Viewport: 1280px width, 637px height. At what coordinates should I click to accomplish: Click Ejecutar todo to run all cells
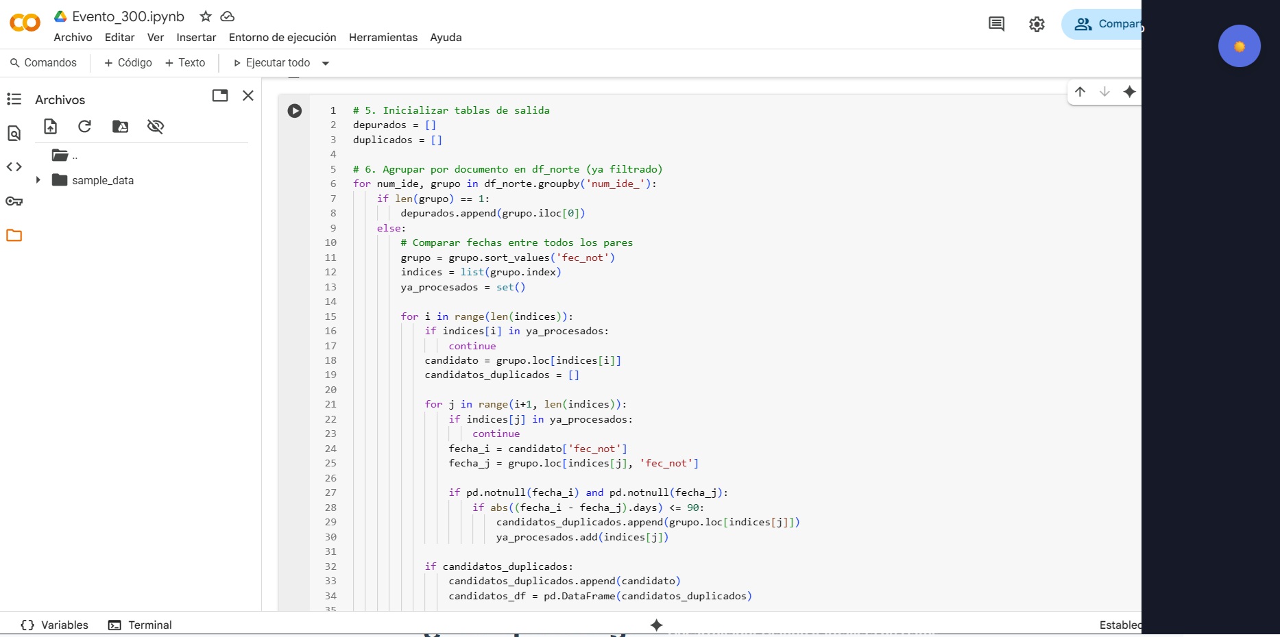pyautogui.click(x=271, y=63)
